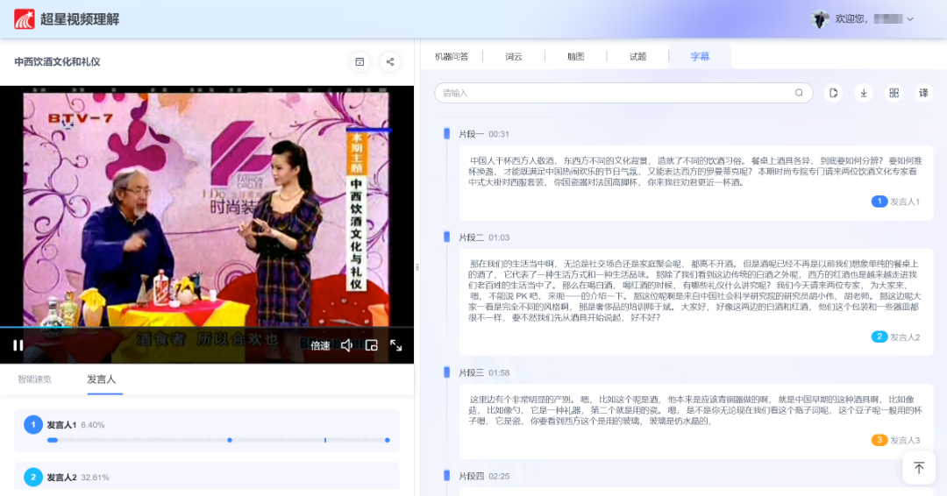Download the subtitles with the download icon
Screen dimensions: 947x496
pyautogui.click(x=864, y=93)
